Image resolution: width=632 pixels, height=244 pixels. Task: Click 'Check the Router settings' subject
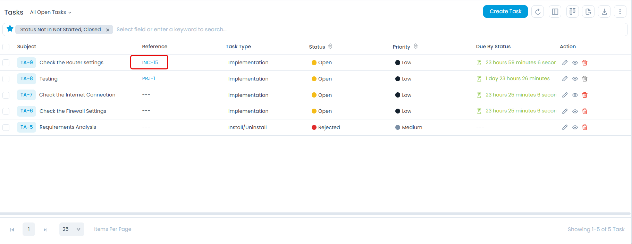click(x=71, y=62)
